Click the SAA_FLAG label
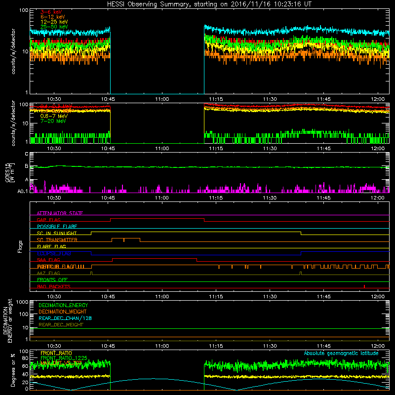395x395 pixels. pos(48,260)
